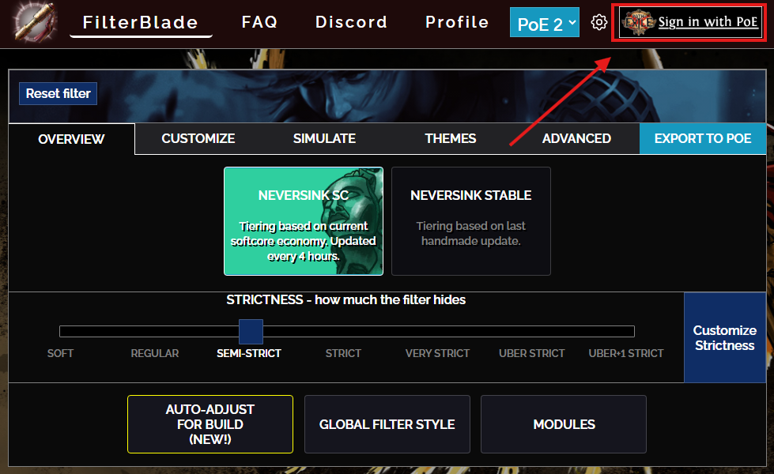The width and height of the screenshot is (774, 474).
Task: Switch to the Themes tab
Action: click(451, 138)
